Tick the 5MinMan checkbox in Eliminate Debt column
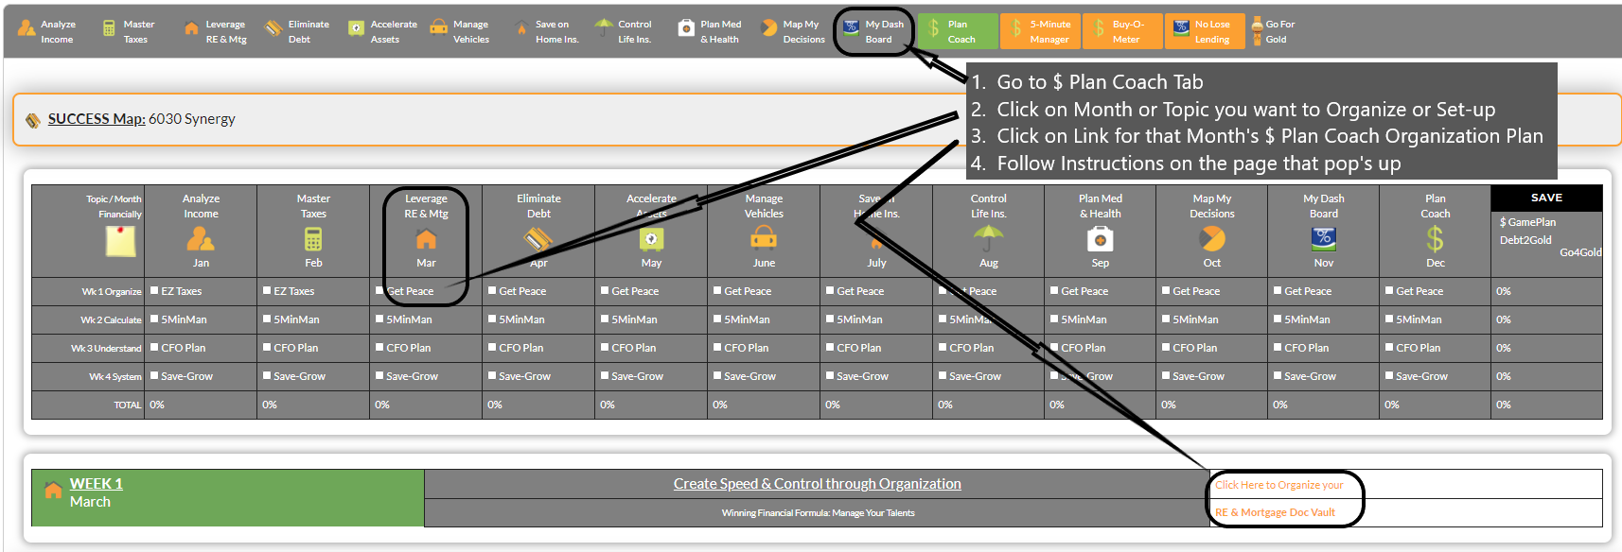The height and width of the screenshot is (552, 1622). (x=492, y=319)
